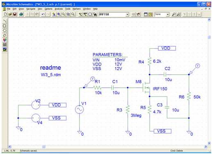Open the Tools menu
This screenshot has width=212, height=154.
point(68,9)
